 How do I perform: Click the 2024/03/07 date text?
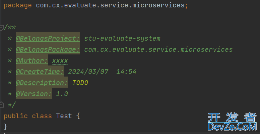(88, 72)
